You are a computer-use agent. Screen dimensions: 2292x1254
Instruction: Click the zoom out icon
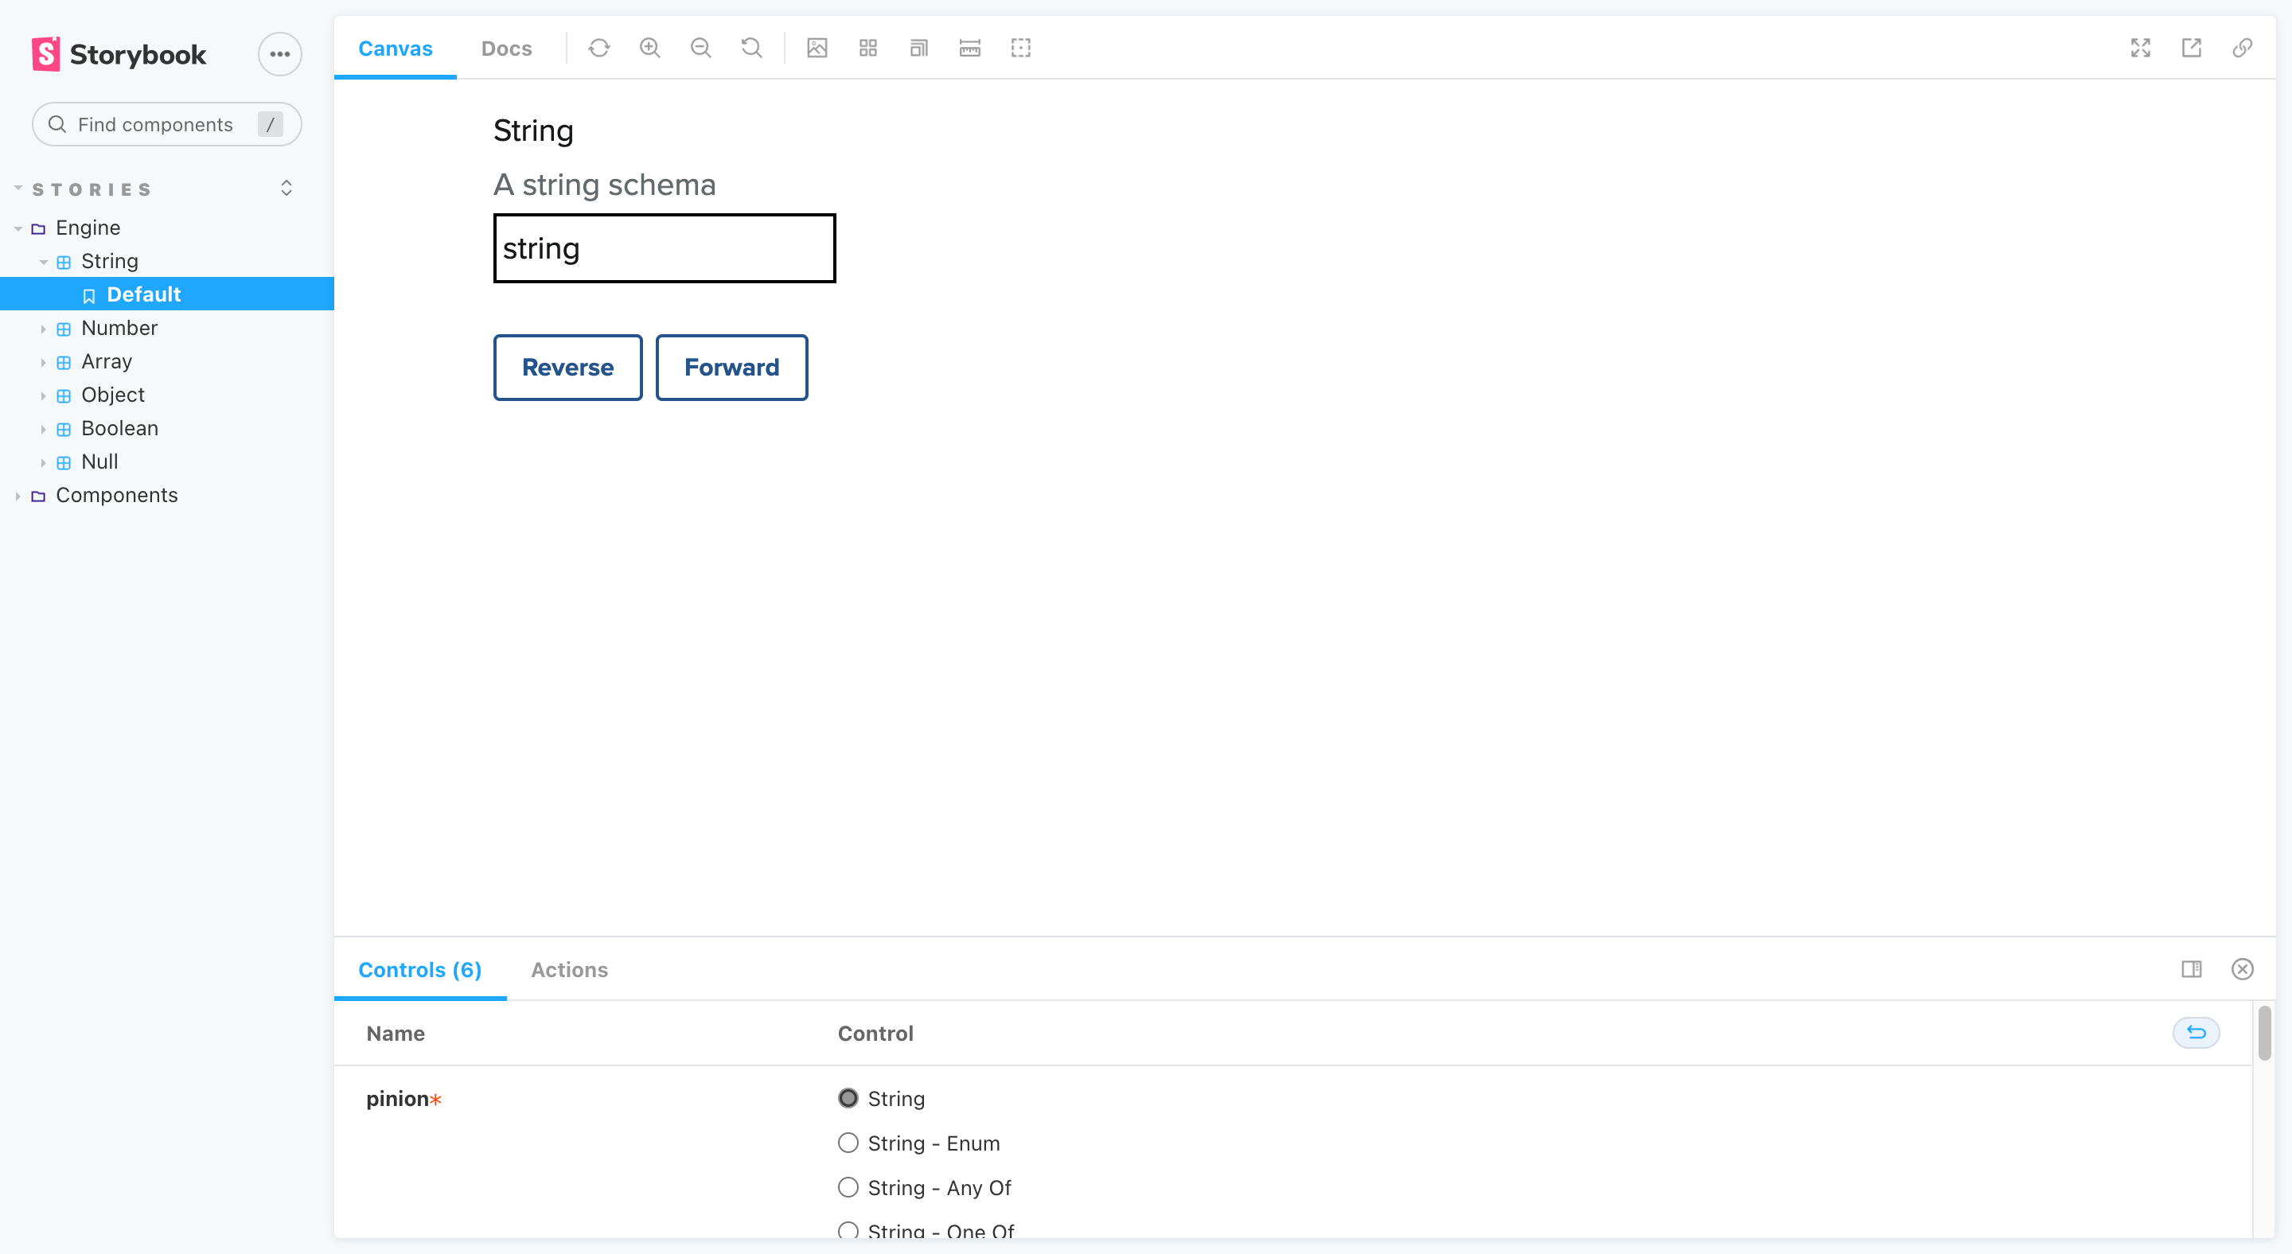tap(701, 48)
